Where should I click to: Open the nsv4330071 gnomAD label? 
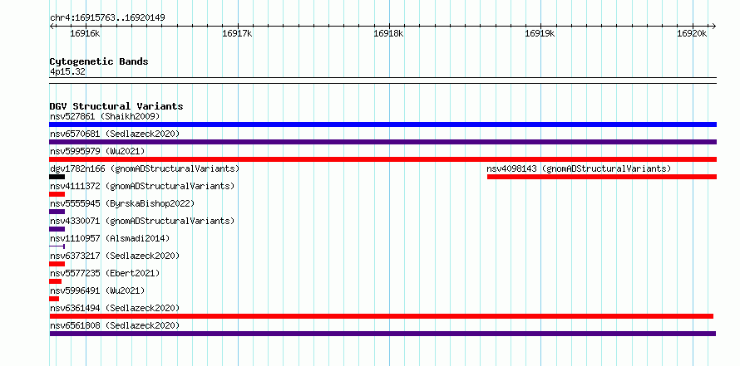pyautogui.click(x=142, y=221)
